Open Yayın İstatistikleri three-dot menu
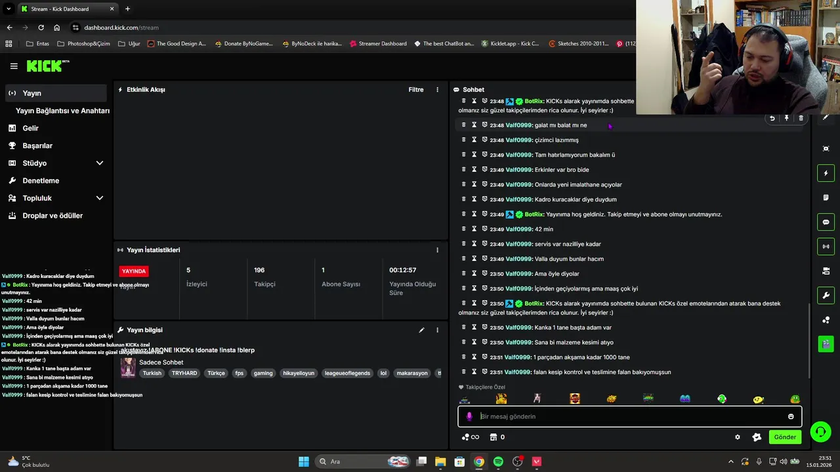The height and width of the screenshot is (472, 840). (437, 250)
